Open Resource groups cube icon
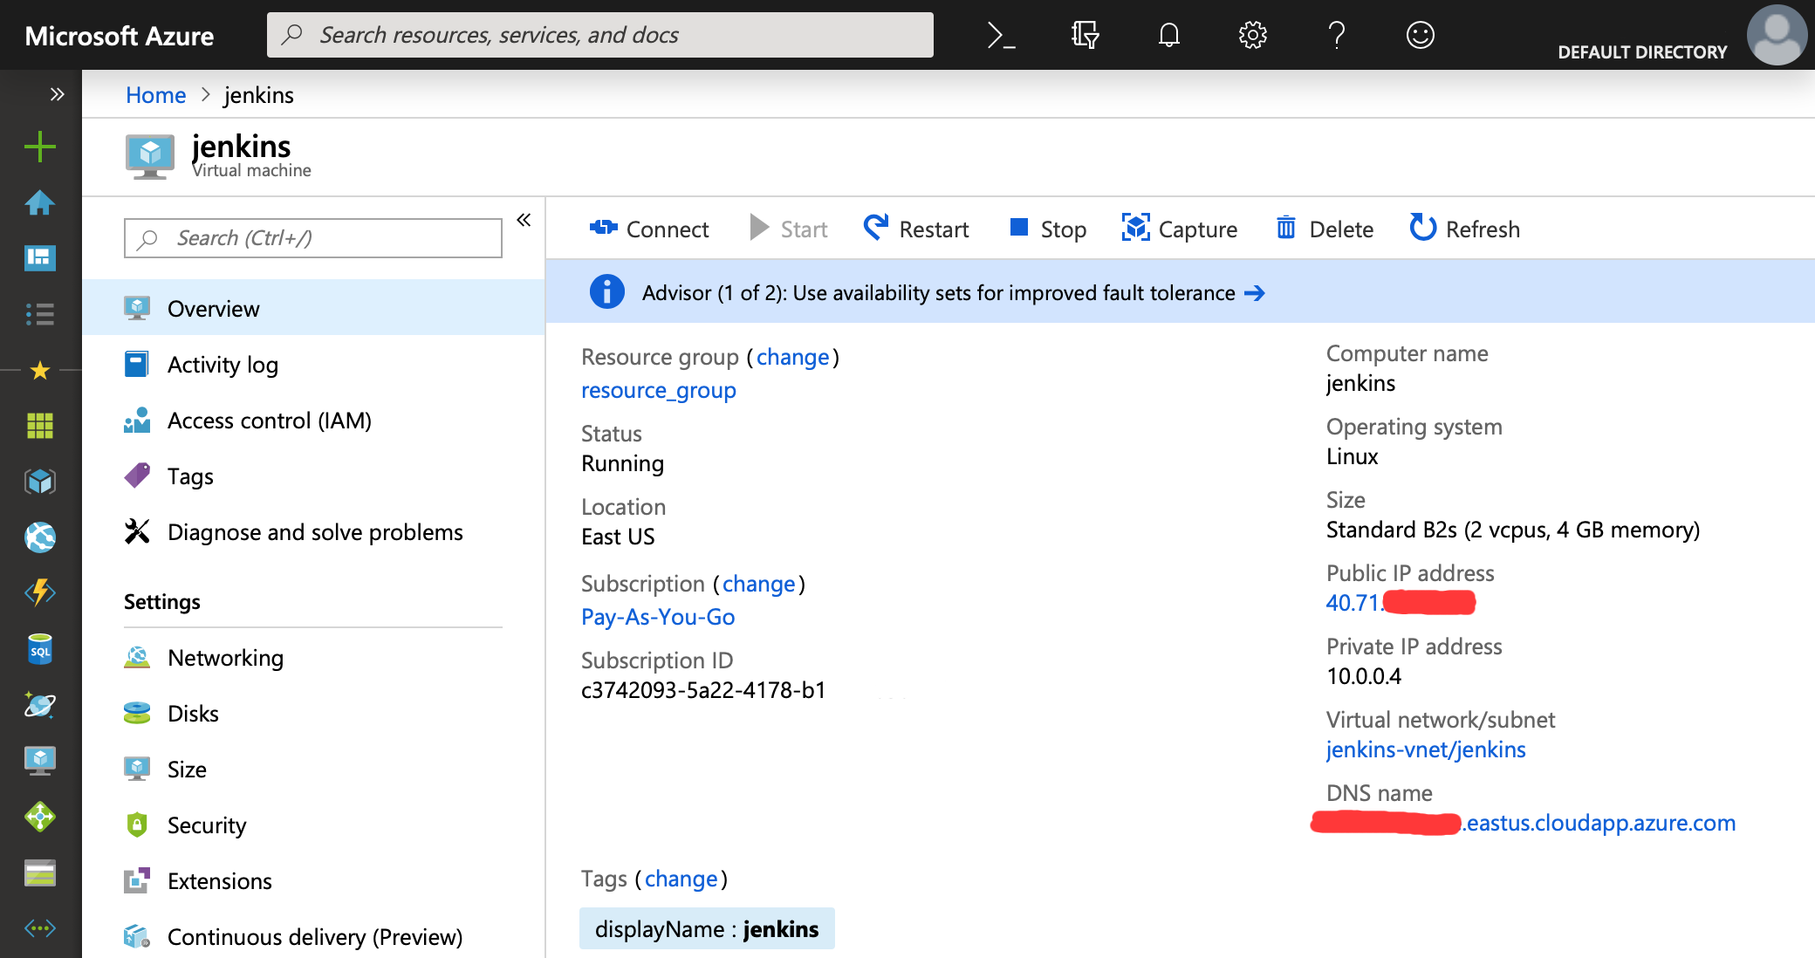1815x958 pixels. coord(40,482)
